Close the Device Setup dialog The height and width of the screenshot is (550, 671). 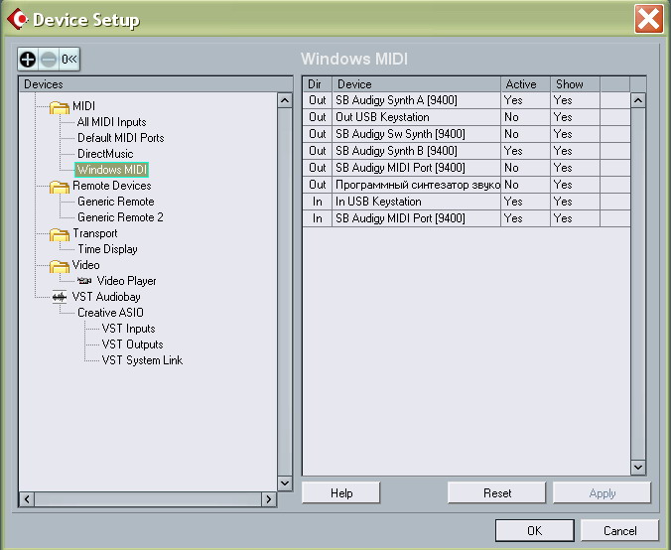649,19
